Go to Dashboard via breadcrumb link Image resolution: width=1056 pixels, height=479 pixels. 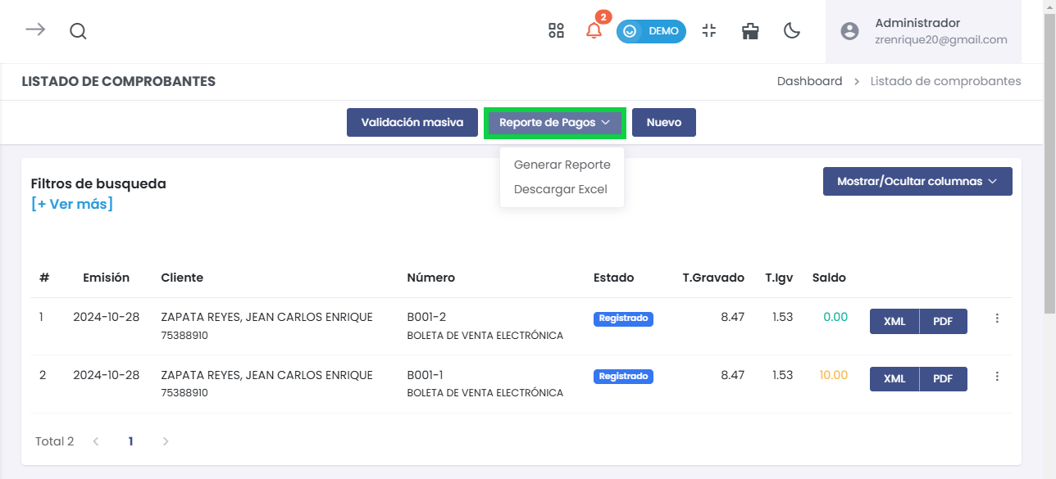[x=809, y=81]
